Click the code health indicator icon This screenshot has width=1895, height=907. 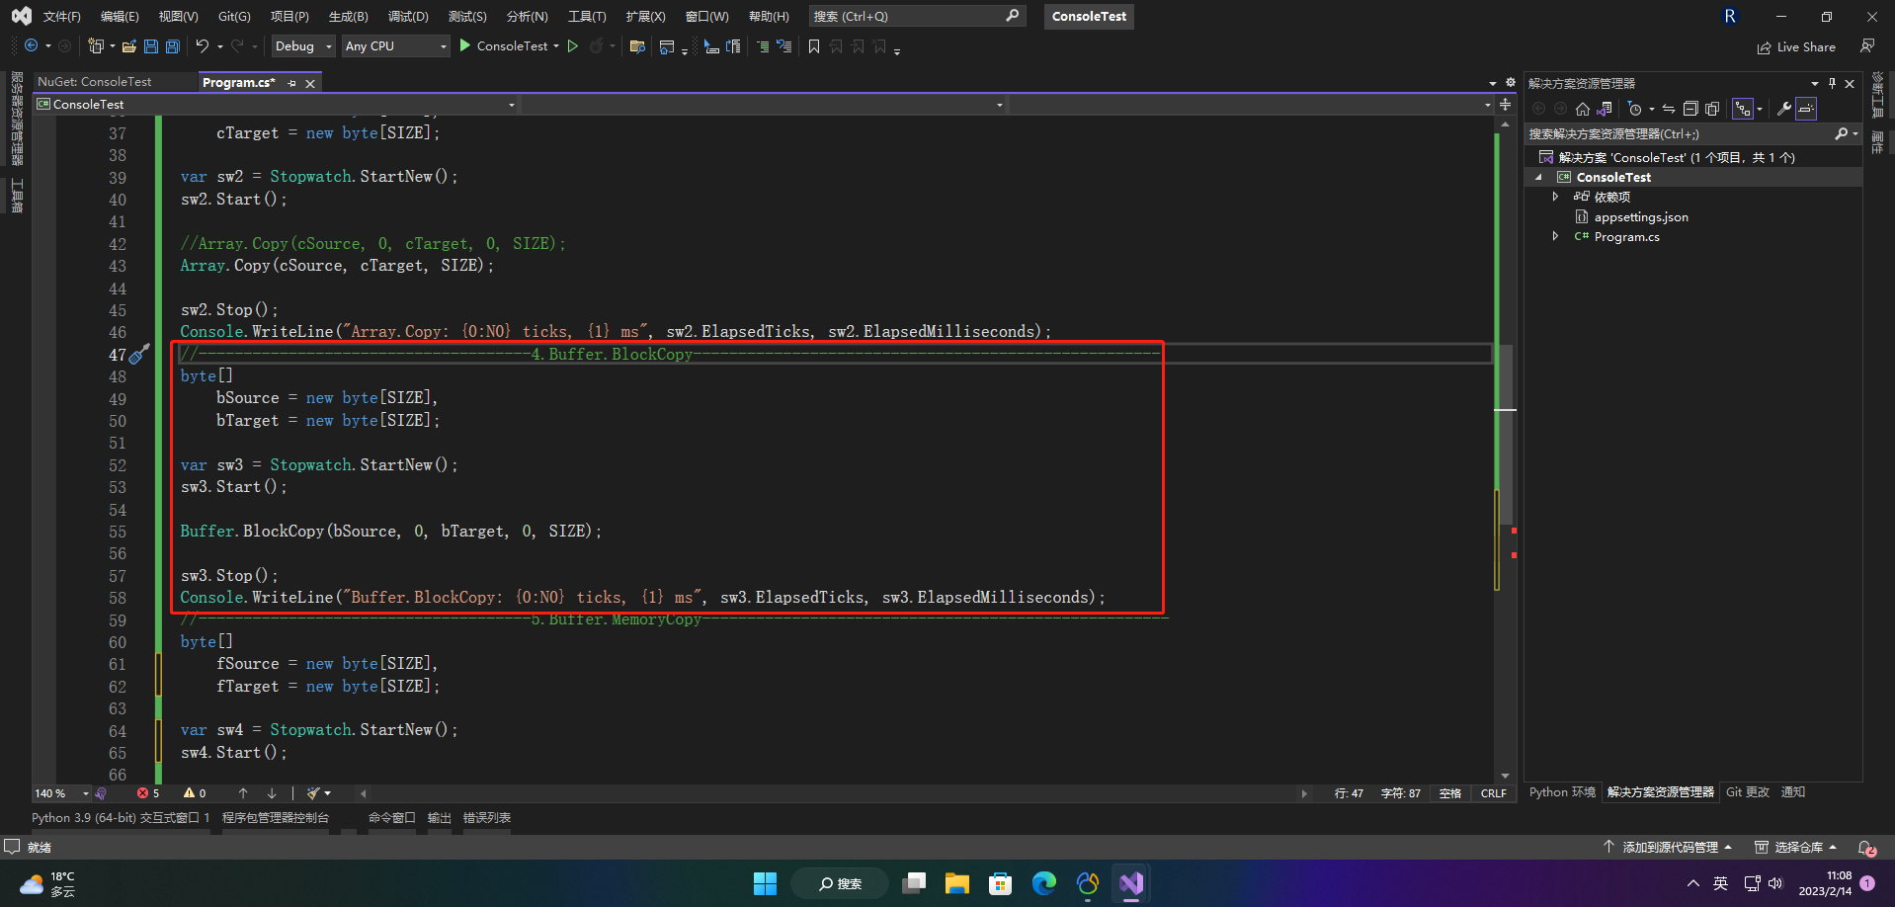101,793
